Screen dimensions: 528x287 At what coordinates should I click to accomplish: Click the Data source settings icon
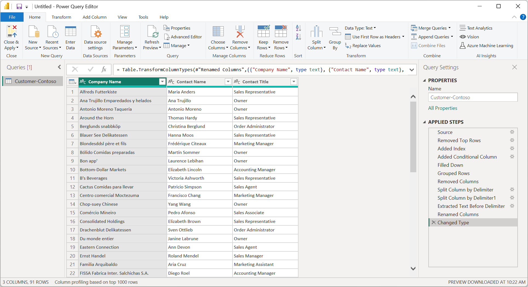point(95,32)
